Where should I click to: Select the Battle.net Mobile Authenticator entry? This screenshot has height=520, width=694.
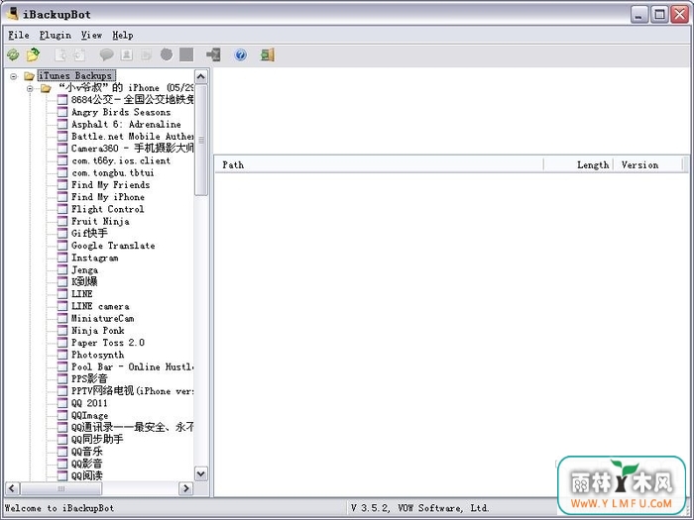[x=132, y=137]
